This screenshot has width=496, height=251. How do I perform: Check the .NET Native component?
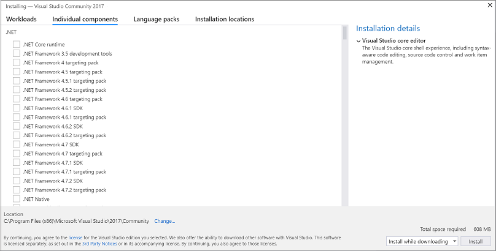click(x=17, y=199)
